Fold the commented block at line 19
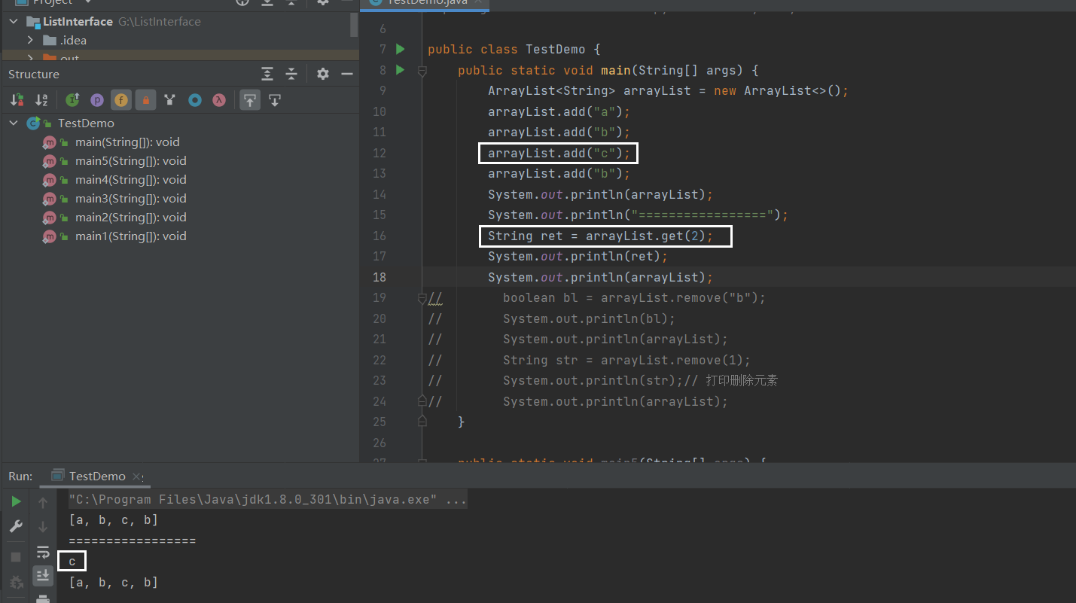 pyautogui.click(x=422, y=298)
